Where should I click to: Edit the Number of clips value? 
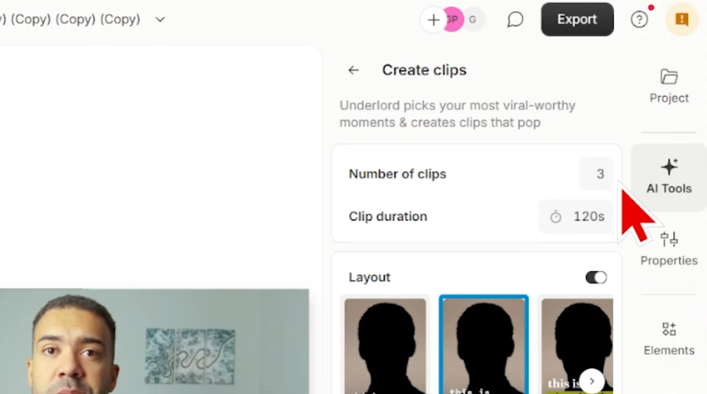(x=596, y=174)
